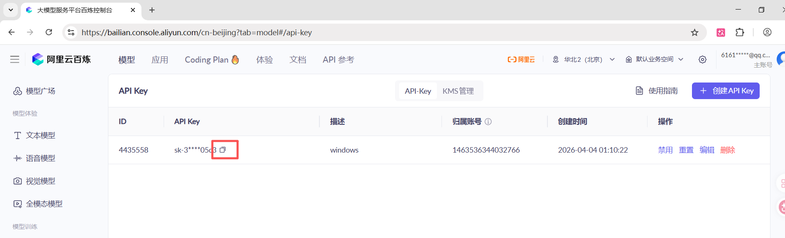Collapse the sidebar with the hamburger menu icon
Viewport: 785px width, 238px height.
(x=15, y=59)
